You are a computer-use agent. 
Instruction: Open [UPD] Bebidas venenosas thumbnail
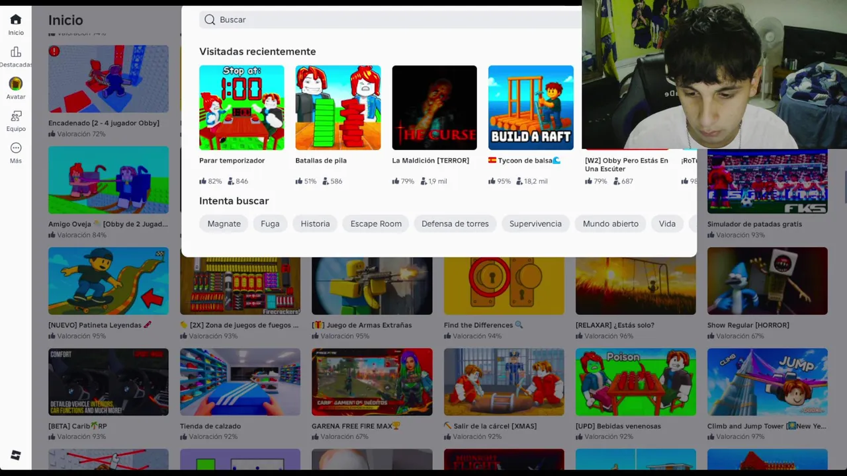click(x=636, y=382)
